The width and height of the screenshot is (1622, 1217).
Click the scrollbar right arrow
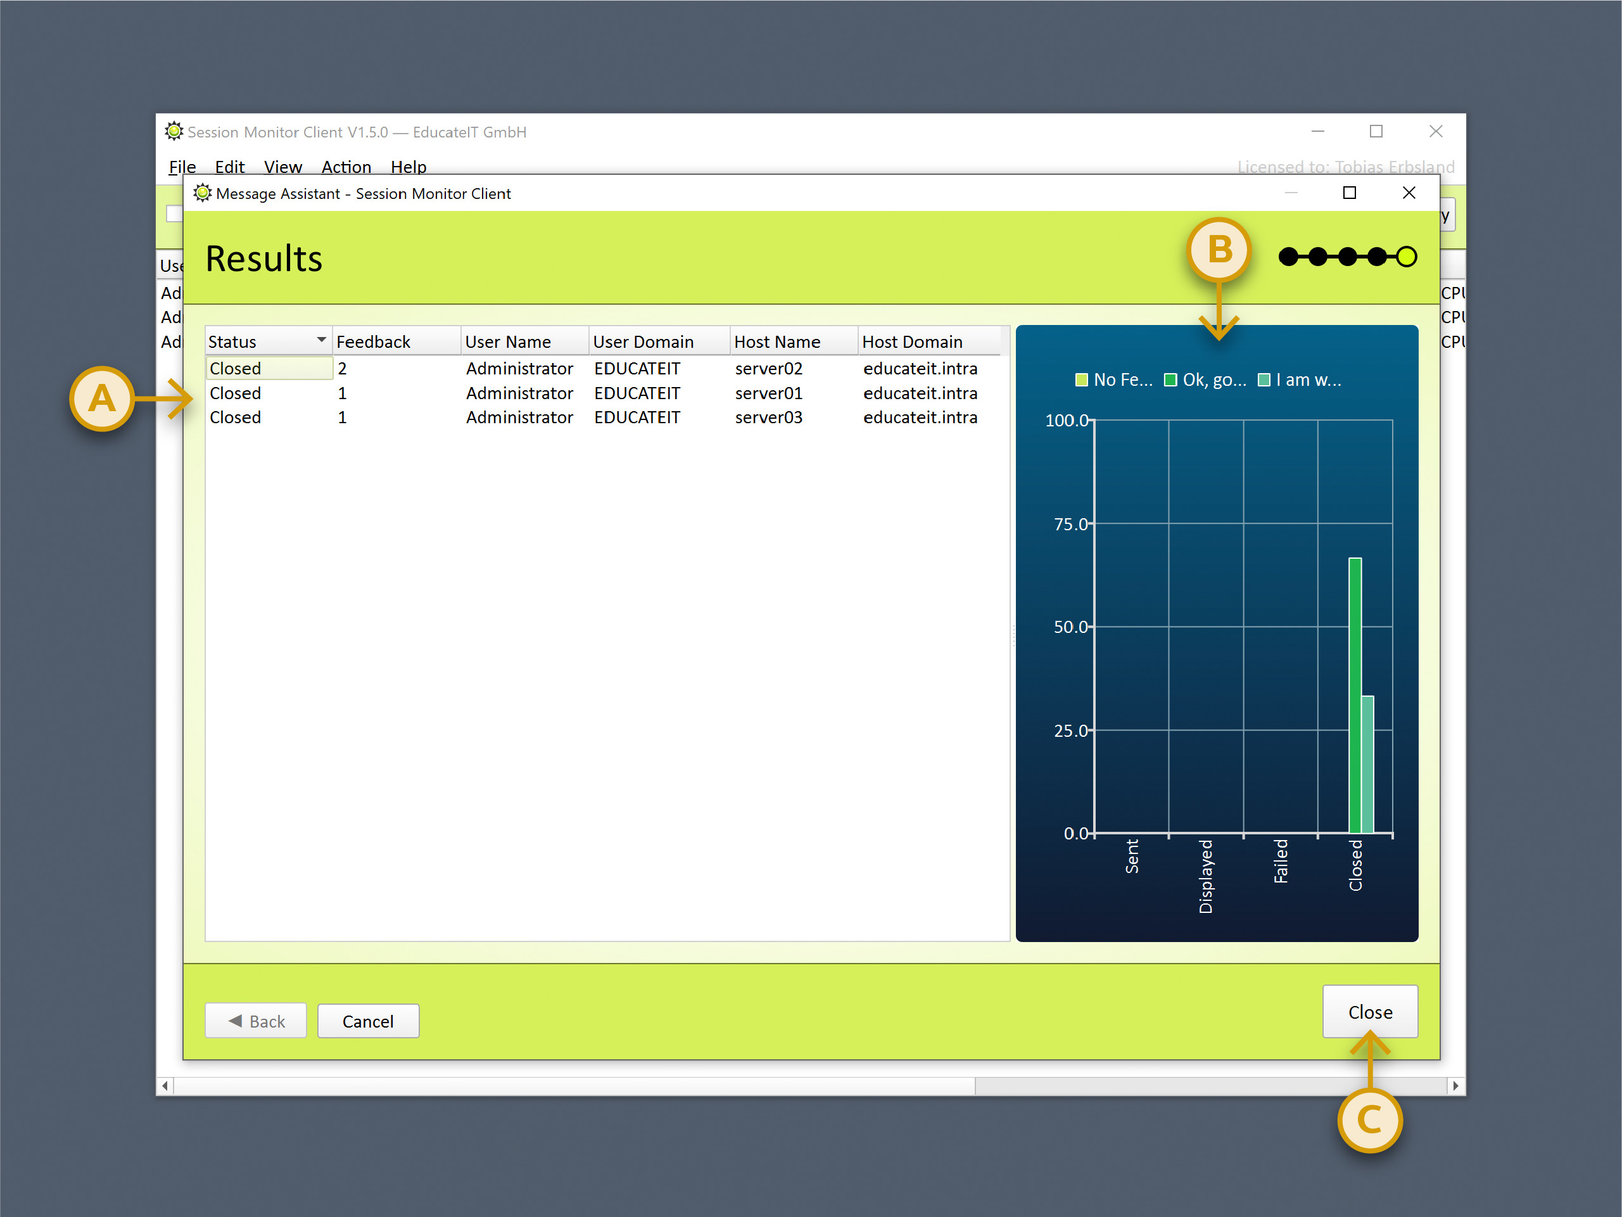[1455, 1085]
